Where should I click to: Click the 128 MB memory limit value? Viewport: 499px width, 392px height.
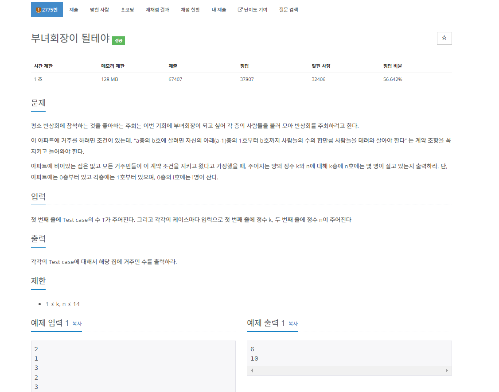point(109,80)
